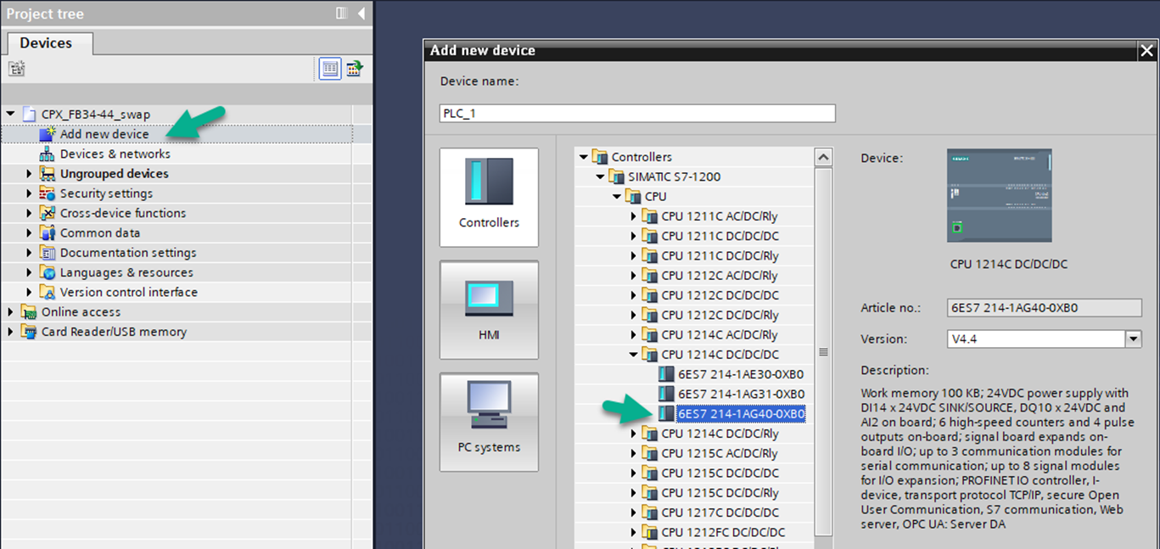Expand Documentation settings node

pos(29,253)
